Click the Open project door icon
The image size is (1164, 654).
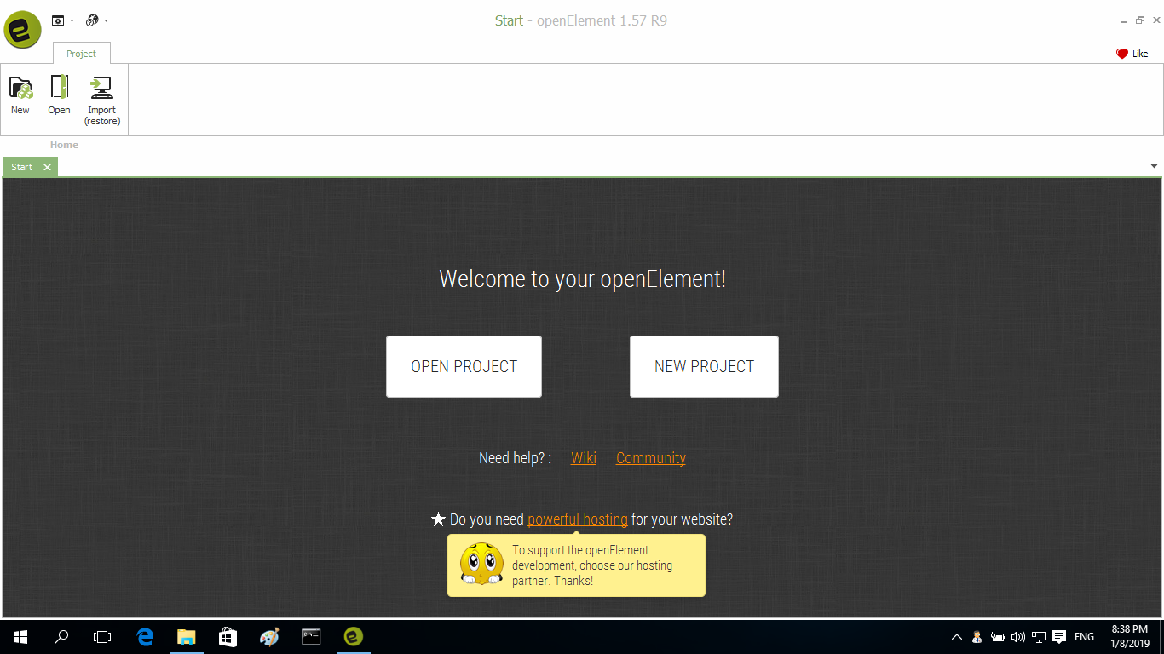[59, 88]
